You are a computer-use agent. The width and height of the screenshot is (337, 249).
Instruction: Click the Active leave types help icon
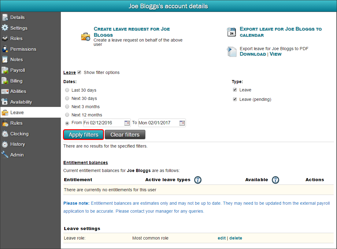(198, 180)
